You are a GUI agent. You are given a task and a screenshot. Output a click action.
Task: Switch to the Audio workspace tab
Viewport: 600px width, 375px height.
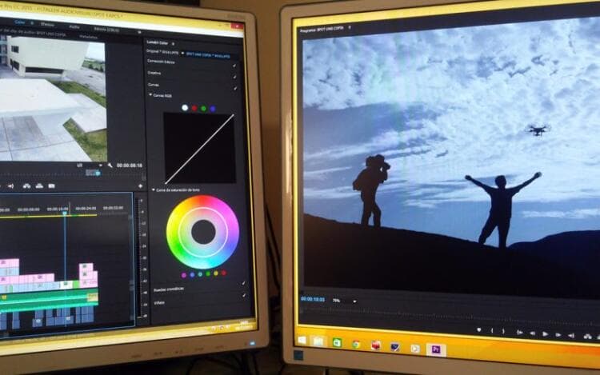tap(74, 26)
